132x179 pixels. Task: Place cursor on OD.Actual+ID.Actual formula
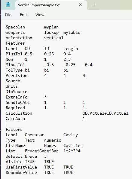pos(106,113)
